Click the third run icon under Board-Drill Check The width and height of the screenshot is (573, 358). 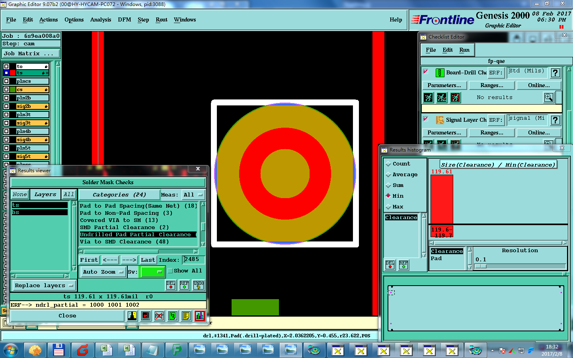(x=456, y=97)
